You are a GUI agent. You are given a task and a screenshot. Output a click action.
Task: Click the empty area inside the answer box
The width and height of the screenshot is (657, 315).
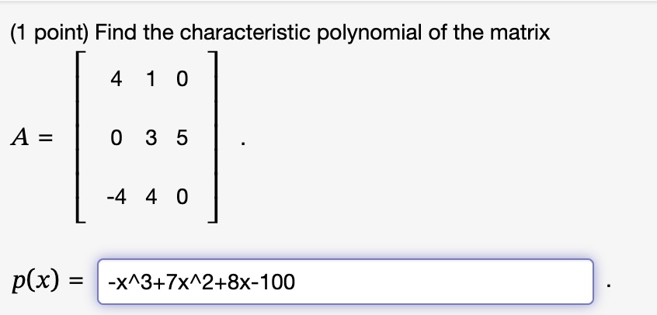444,282
